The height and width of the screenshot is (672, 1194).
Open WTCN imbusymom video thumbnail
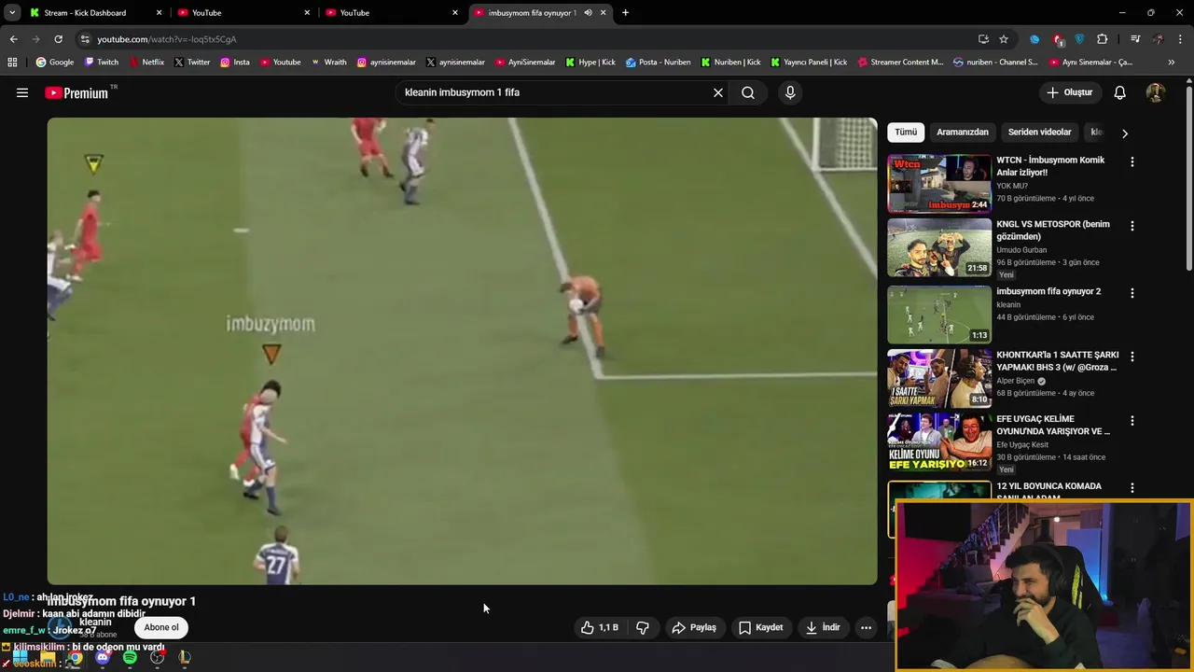938,184
